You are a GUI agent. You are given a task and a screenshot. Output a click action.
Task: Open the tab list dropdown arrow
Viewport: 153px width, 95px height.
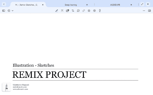click(148, 4)
